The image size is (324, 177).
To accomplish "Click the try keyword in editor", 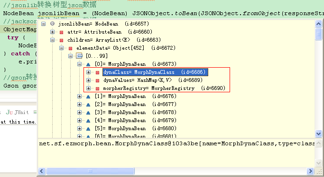I will (x=13, y=37).
